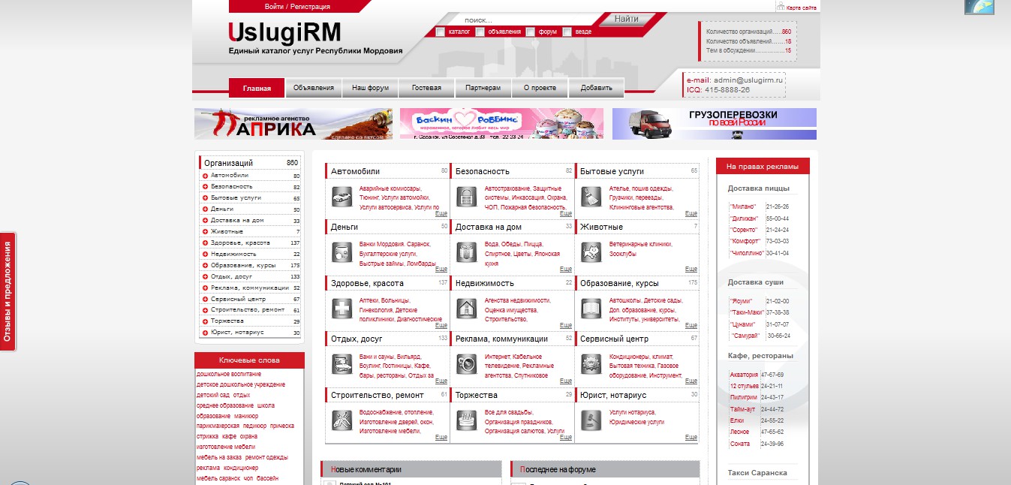Click the Войти login link
The height and width of the screenshot is (485, 1011).
tap(274, 7)
